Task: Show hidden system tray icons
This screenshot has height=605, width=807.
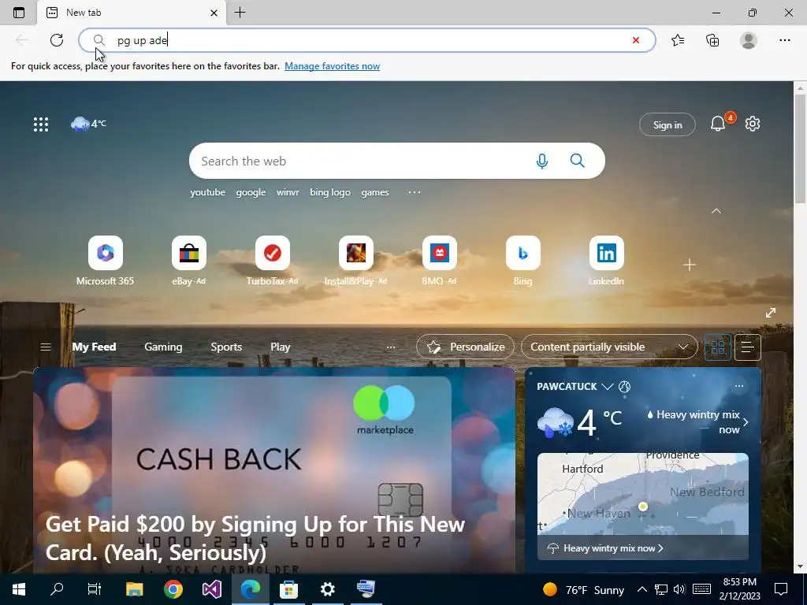Action: [x=642, y=589]
